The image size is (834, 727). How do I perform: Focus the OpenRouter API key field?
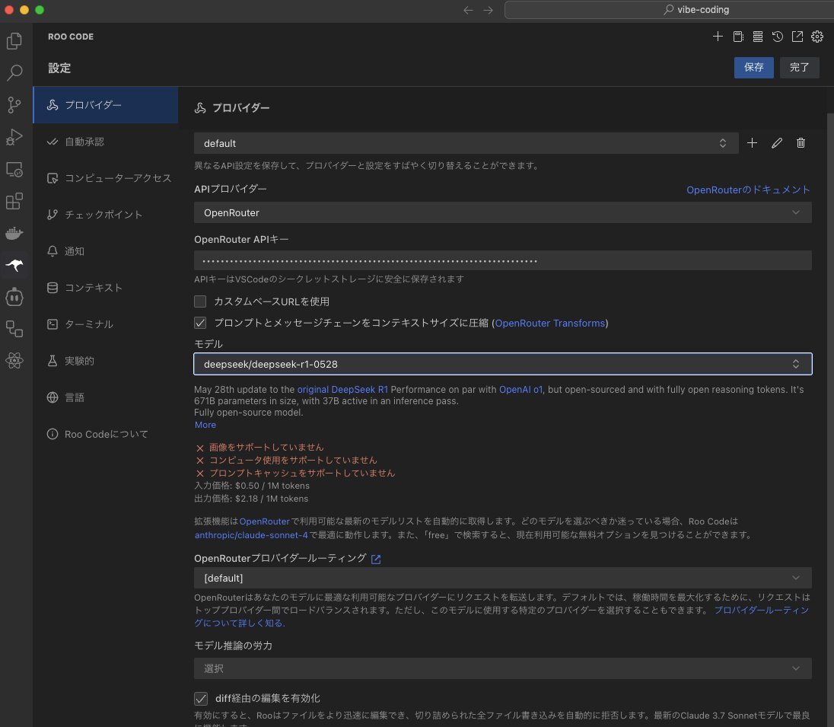tap(503, 261)
